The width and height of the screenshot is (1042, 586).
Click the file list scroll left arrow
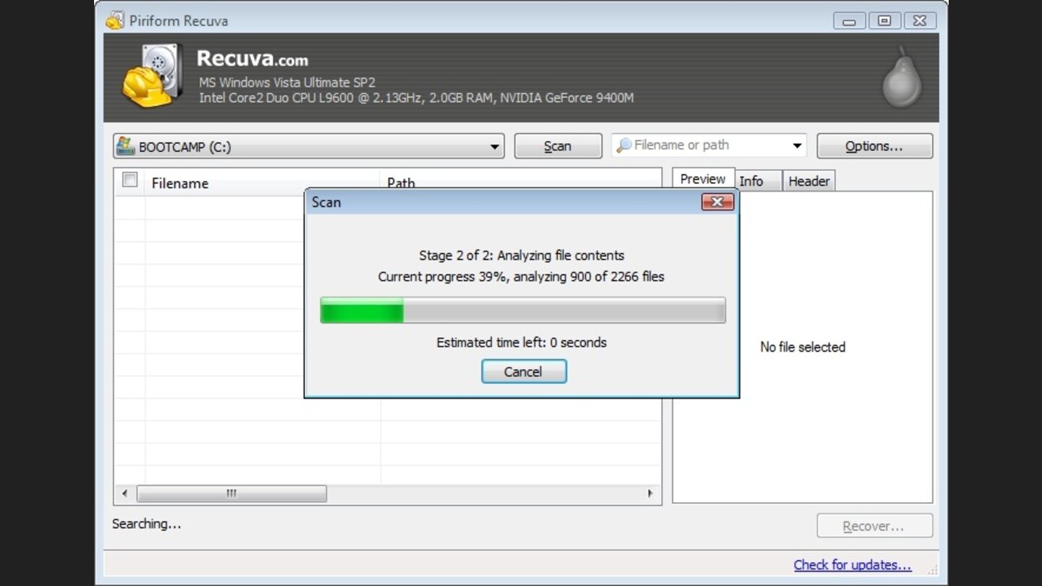[x=124, y=493]
